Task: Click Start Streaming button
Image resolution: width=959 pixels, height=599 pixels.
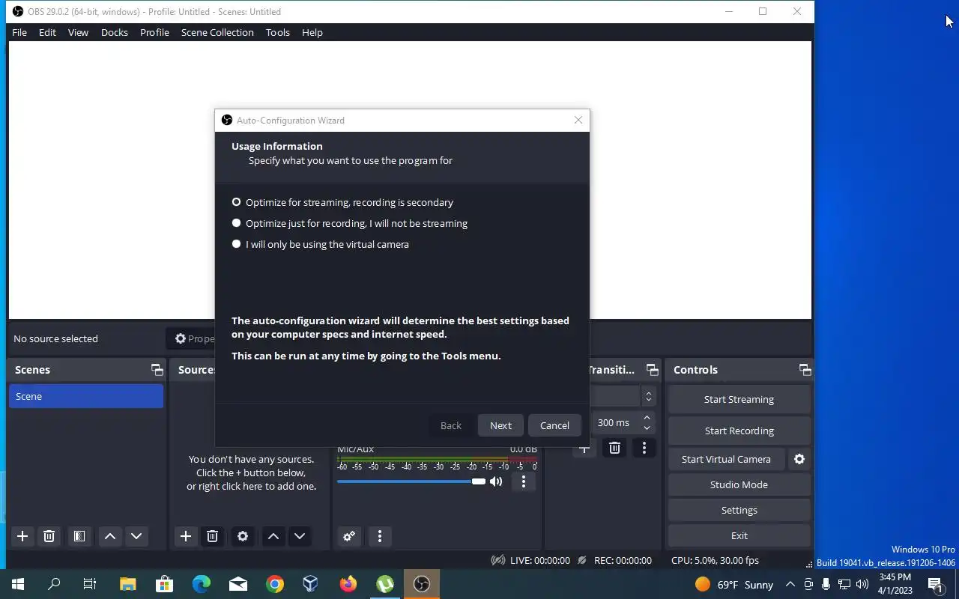Action: point(739,399)
